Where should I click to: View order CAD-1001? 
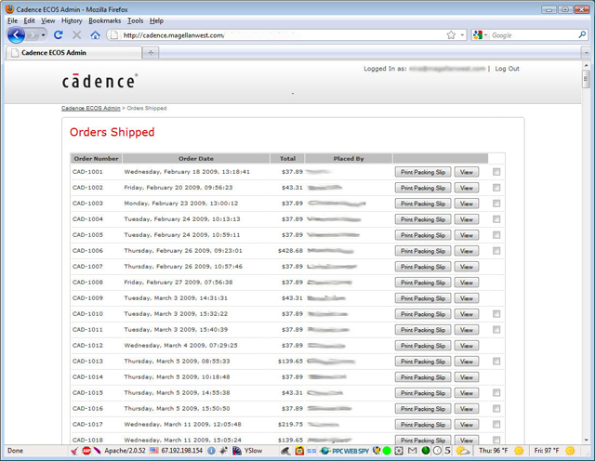point(467,172)
